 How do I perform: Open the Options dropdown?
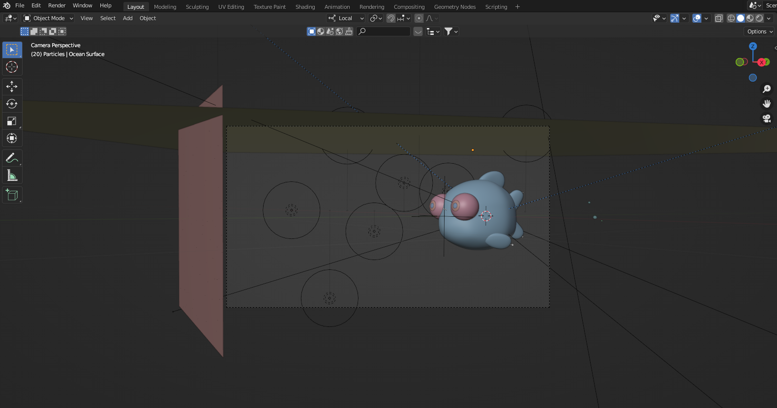760,31
